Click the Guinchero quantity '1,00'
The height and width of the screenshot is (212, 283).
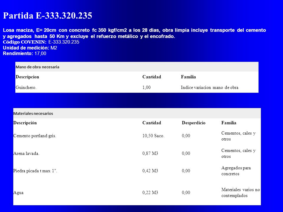tap(147, 87)
